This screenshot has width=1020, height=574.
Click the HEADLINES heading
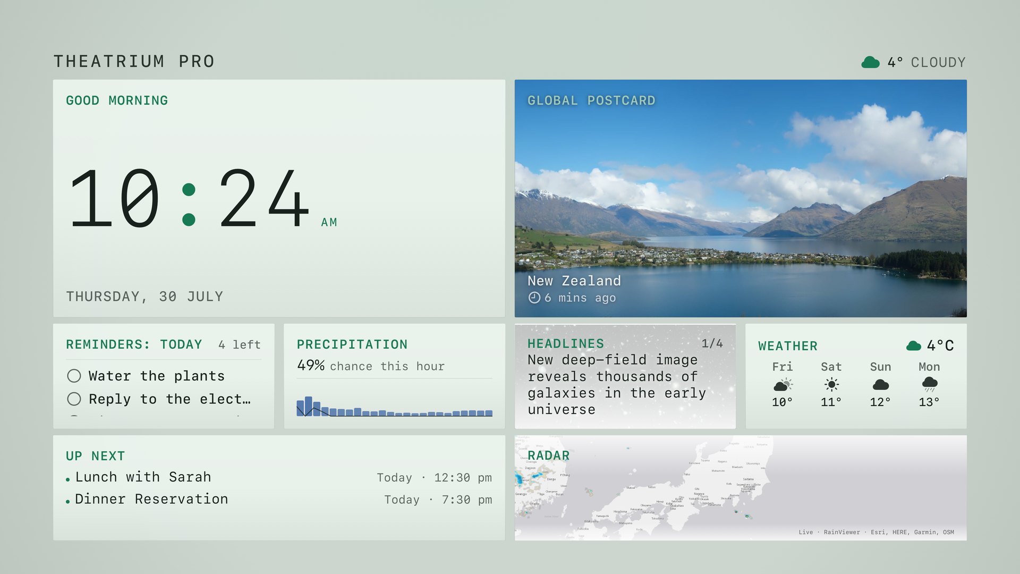tap(566, 344)
